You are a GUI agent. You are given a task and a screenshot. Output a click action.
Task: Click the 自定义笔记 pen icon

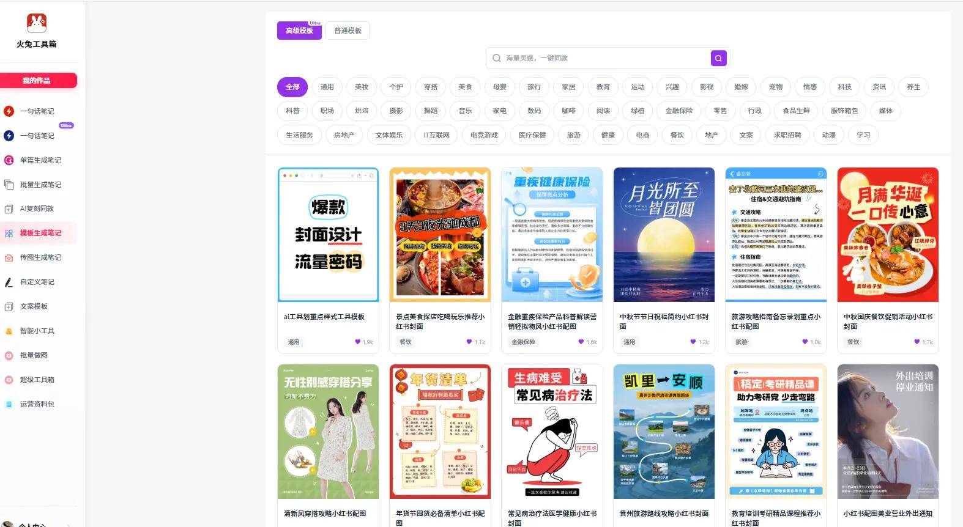pyautogui.click(x=9, y=282)
